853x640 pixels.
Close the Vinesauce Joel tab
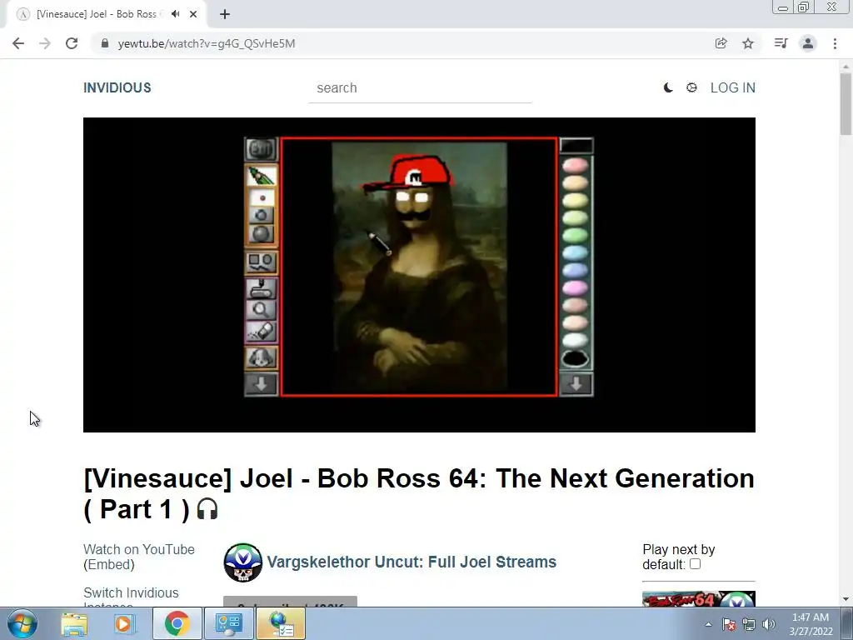[x=193, y=14]
